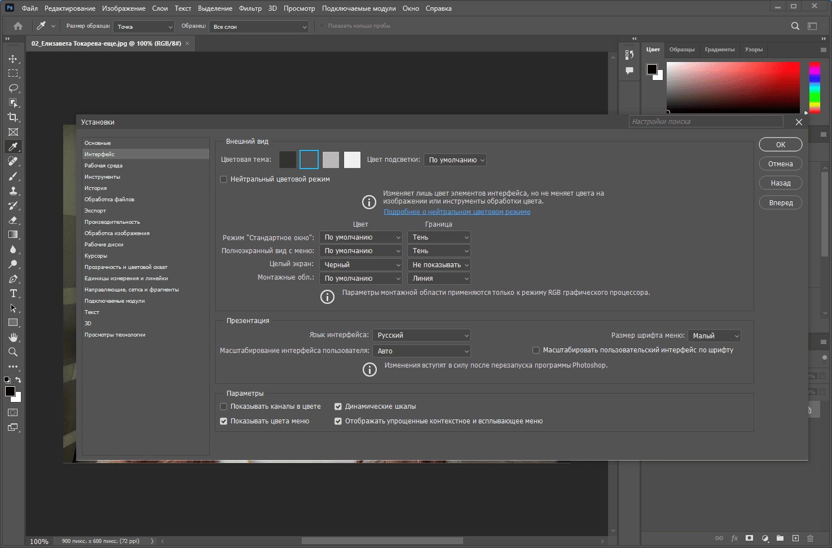This screenshot has height=548, width=832.
Task: Select the Frame tool
Action: point(13,132)
